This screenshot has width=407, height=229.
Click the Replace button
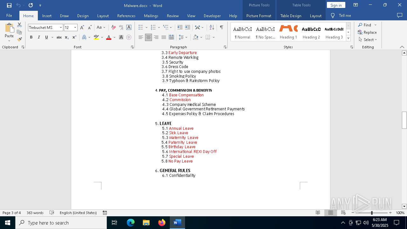(367, 32)
